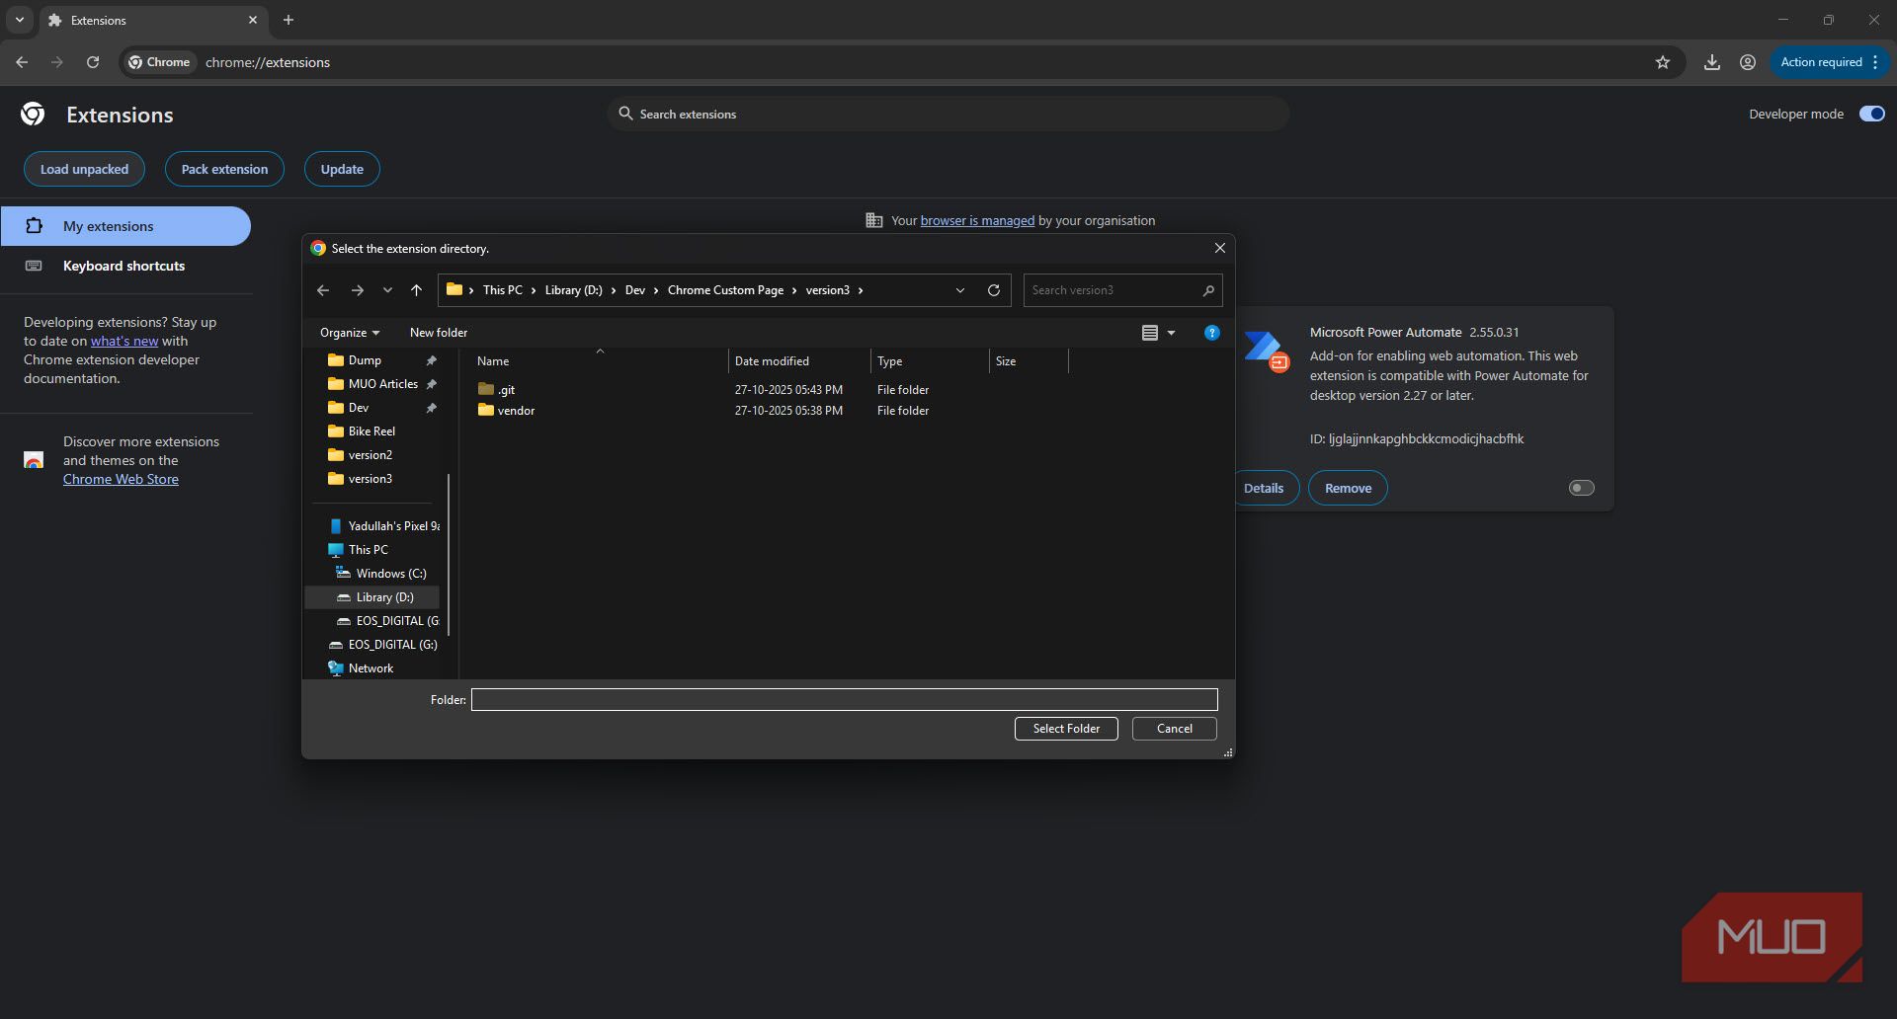
Task: Click Update extensions button
Action: (x=342, y=169)
